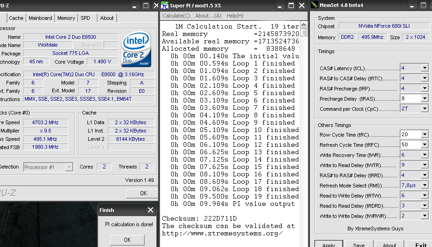Expand the Precharge Delay (tRAS) dropdown
The height and width of the screenshot is (247, 432).
(x=425, y=98)
